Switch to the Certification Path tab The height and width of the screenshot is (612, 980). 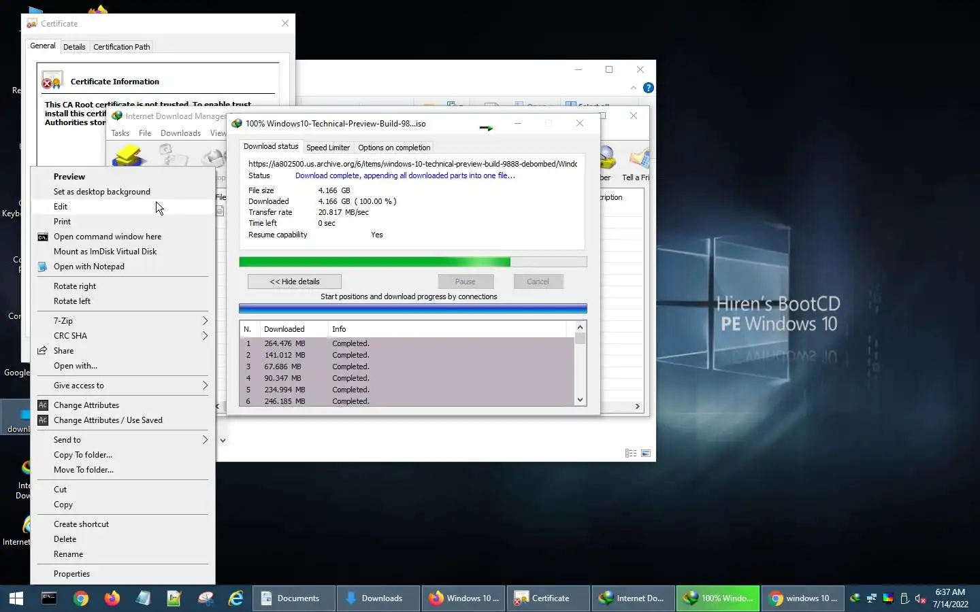pyautogui.click(x=122, y=47)
